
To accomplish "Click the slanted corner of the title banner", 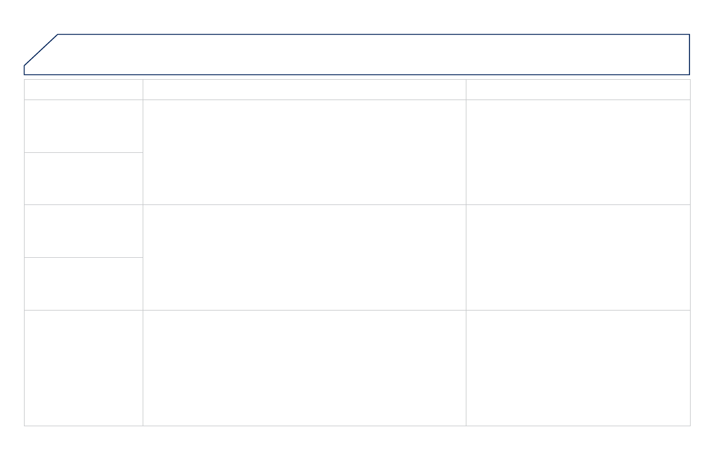I will pos(41,50).
